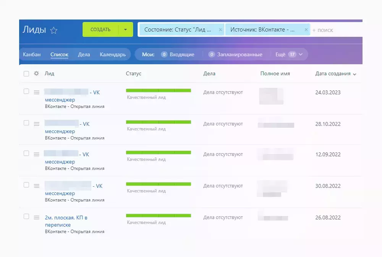
Task: Click the Качественный лид progress bar on the top row
Action: click(x=159, y=90)
